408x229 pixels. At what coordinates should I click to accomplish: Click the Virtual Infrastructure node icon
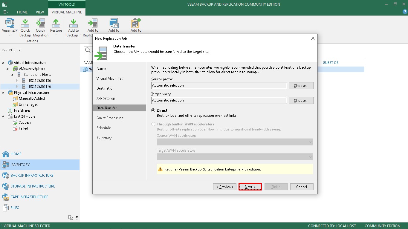[x=10, y=63]
